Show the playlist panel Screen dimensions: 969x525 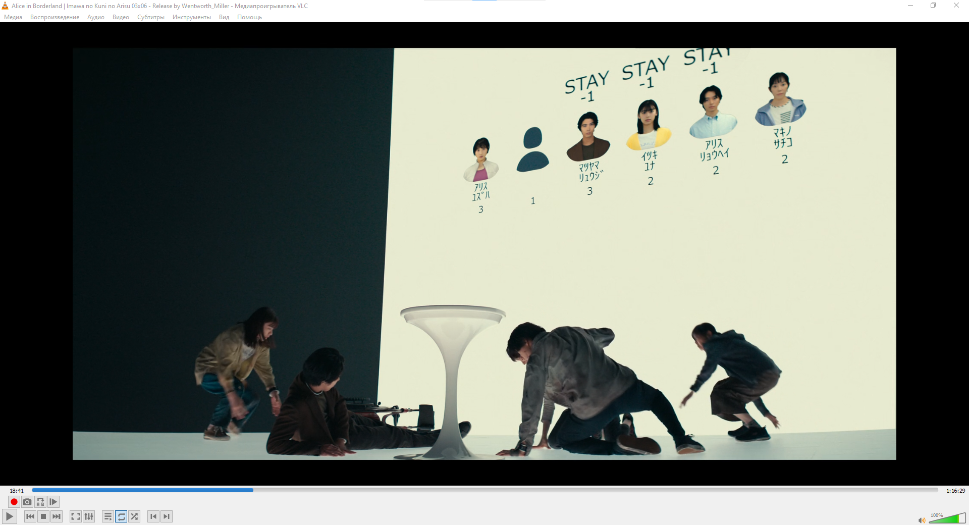[107, 516]
